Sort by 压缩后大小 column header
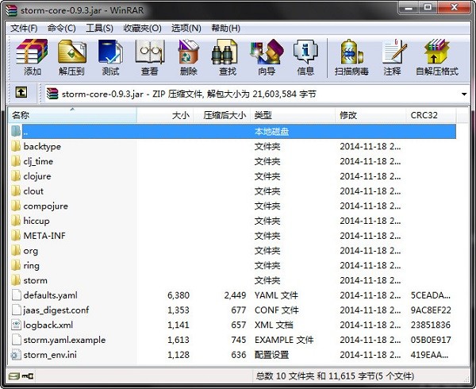 222,115
